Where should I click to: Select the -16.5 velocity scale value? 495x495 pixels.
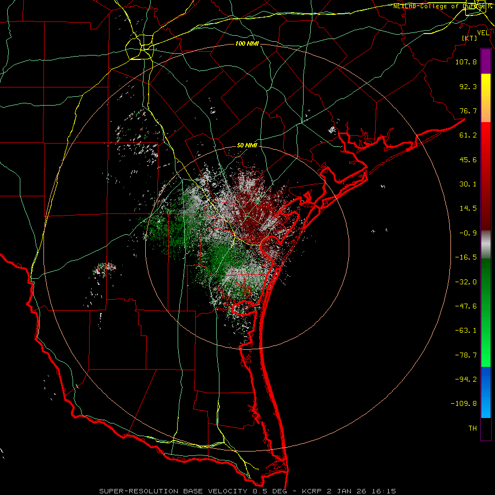coord(466,257)
